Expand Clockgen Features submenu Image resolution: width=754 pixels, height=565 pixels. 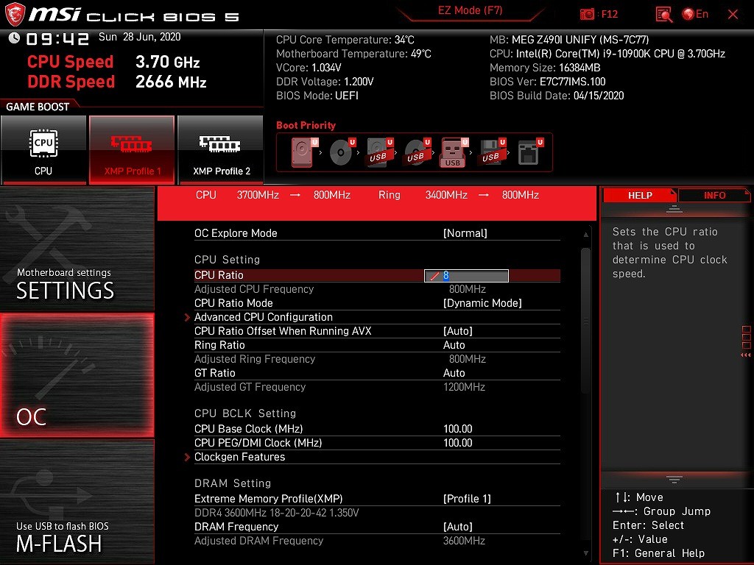[239, 457]
